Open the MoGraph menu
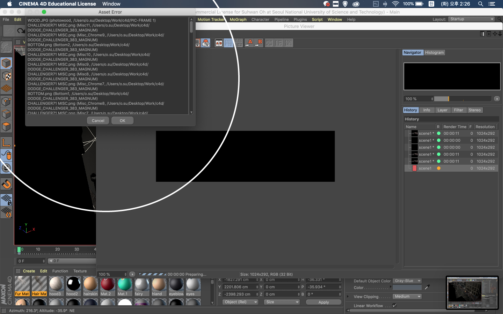The height and width of the screenshot is (314, 503). [238, 20]
